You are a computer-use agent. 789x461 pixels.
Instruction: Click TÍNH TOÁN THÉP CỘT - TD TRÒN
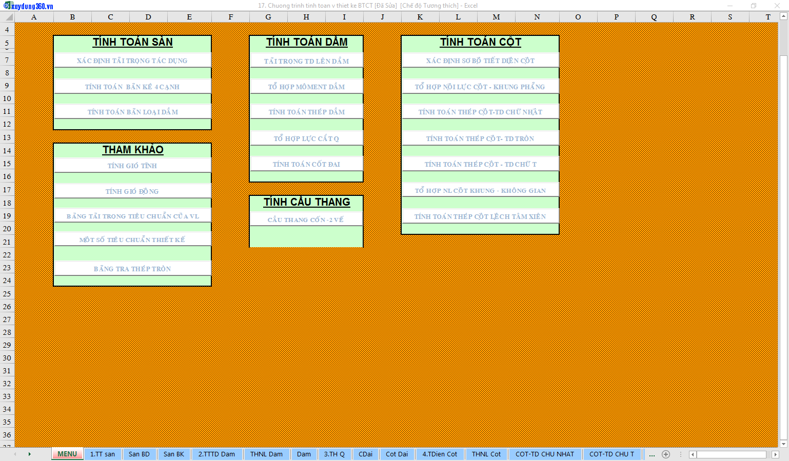[480, 138]
